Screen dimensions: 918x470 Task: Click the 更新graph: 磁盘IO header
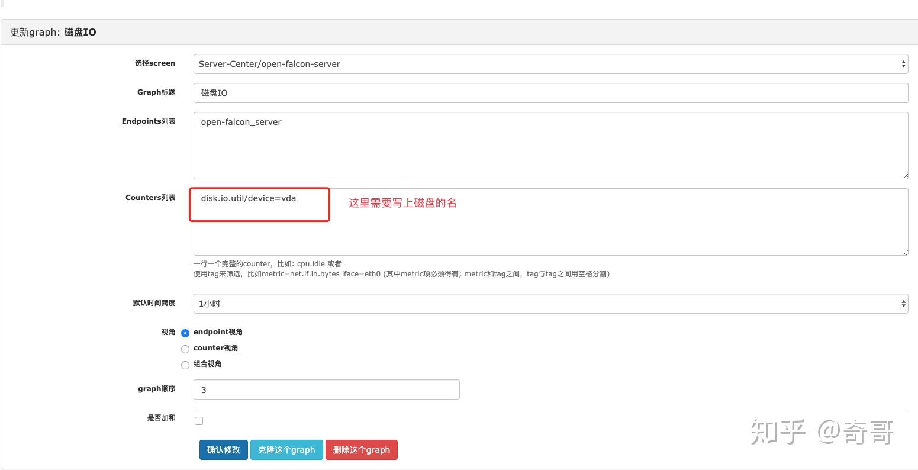click(x=53, y=32)
